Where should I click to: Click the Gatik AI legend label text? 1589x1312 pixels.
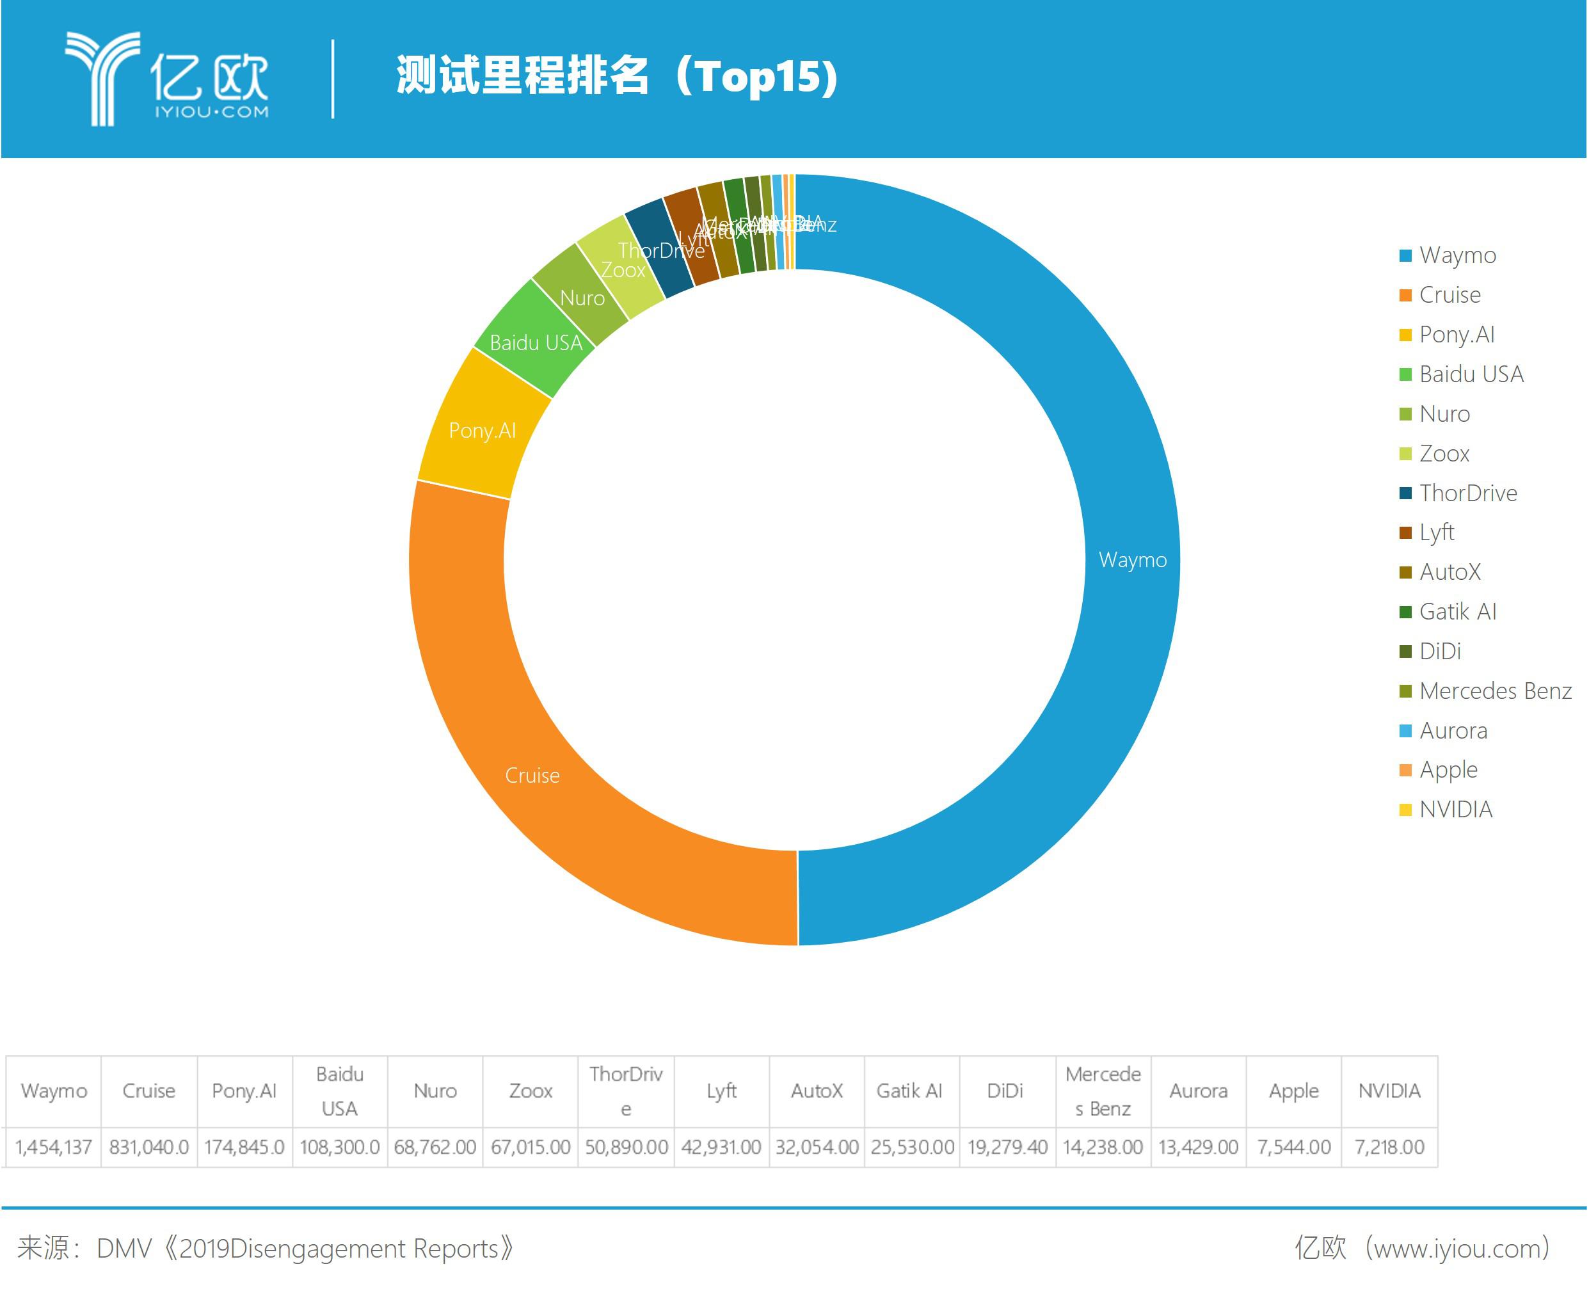[x=1458, y=611]
